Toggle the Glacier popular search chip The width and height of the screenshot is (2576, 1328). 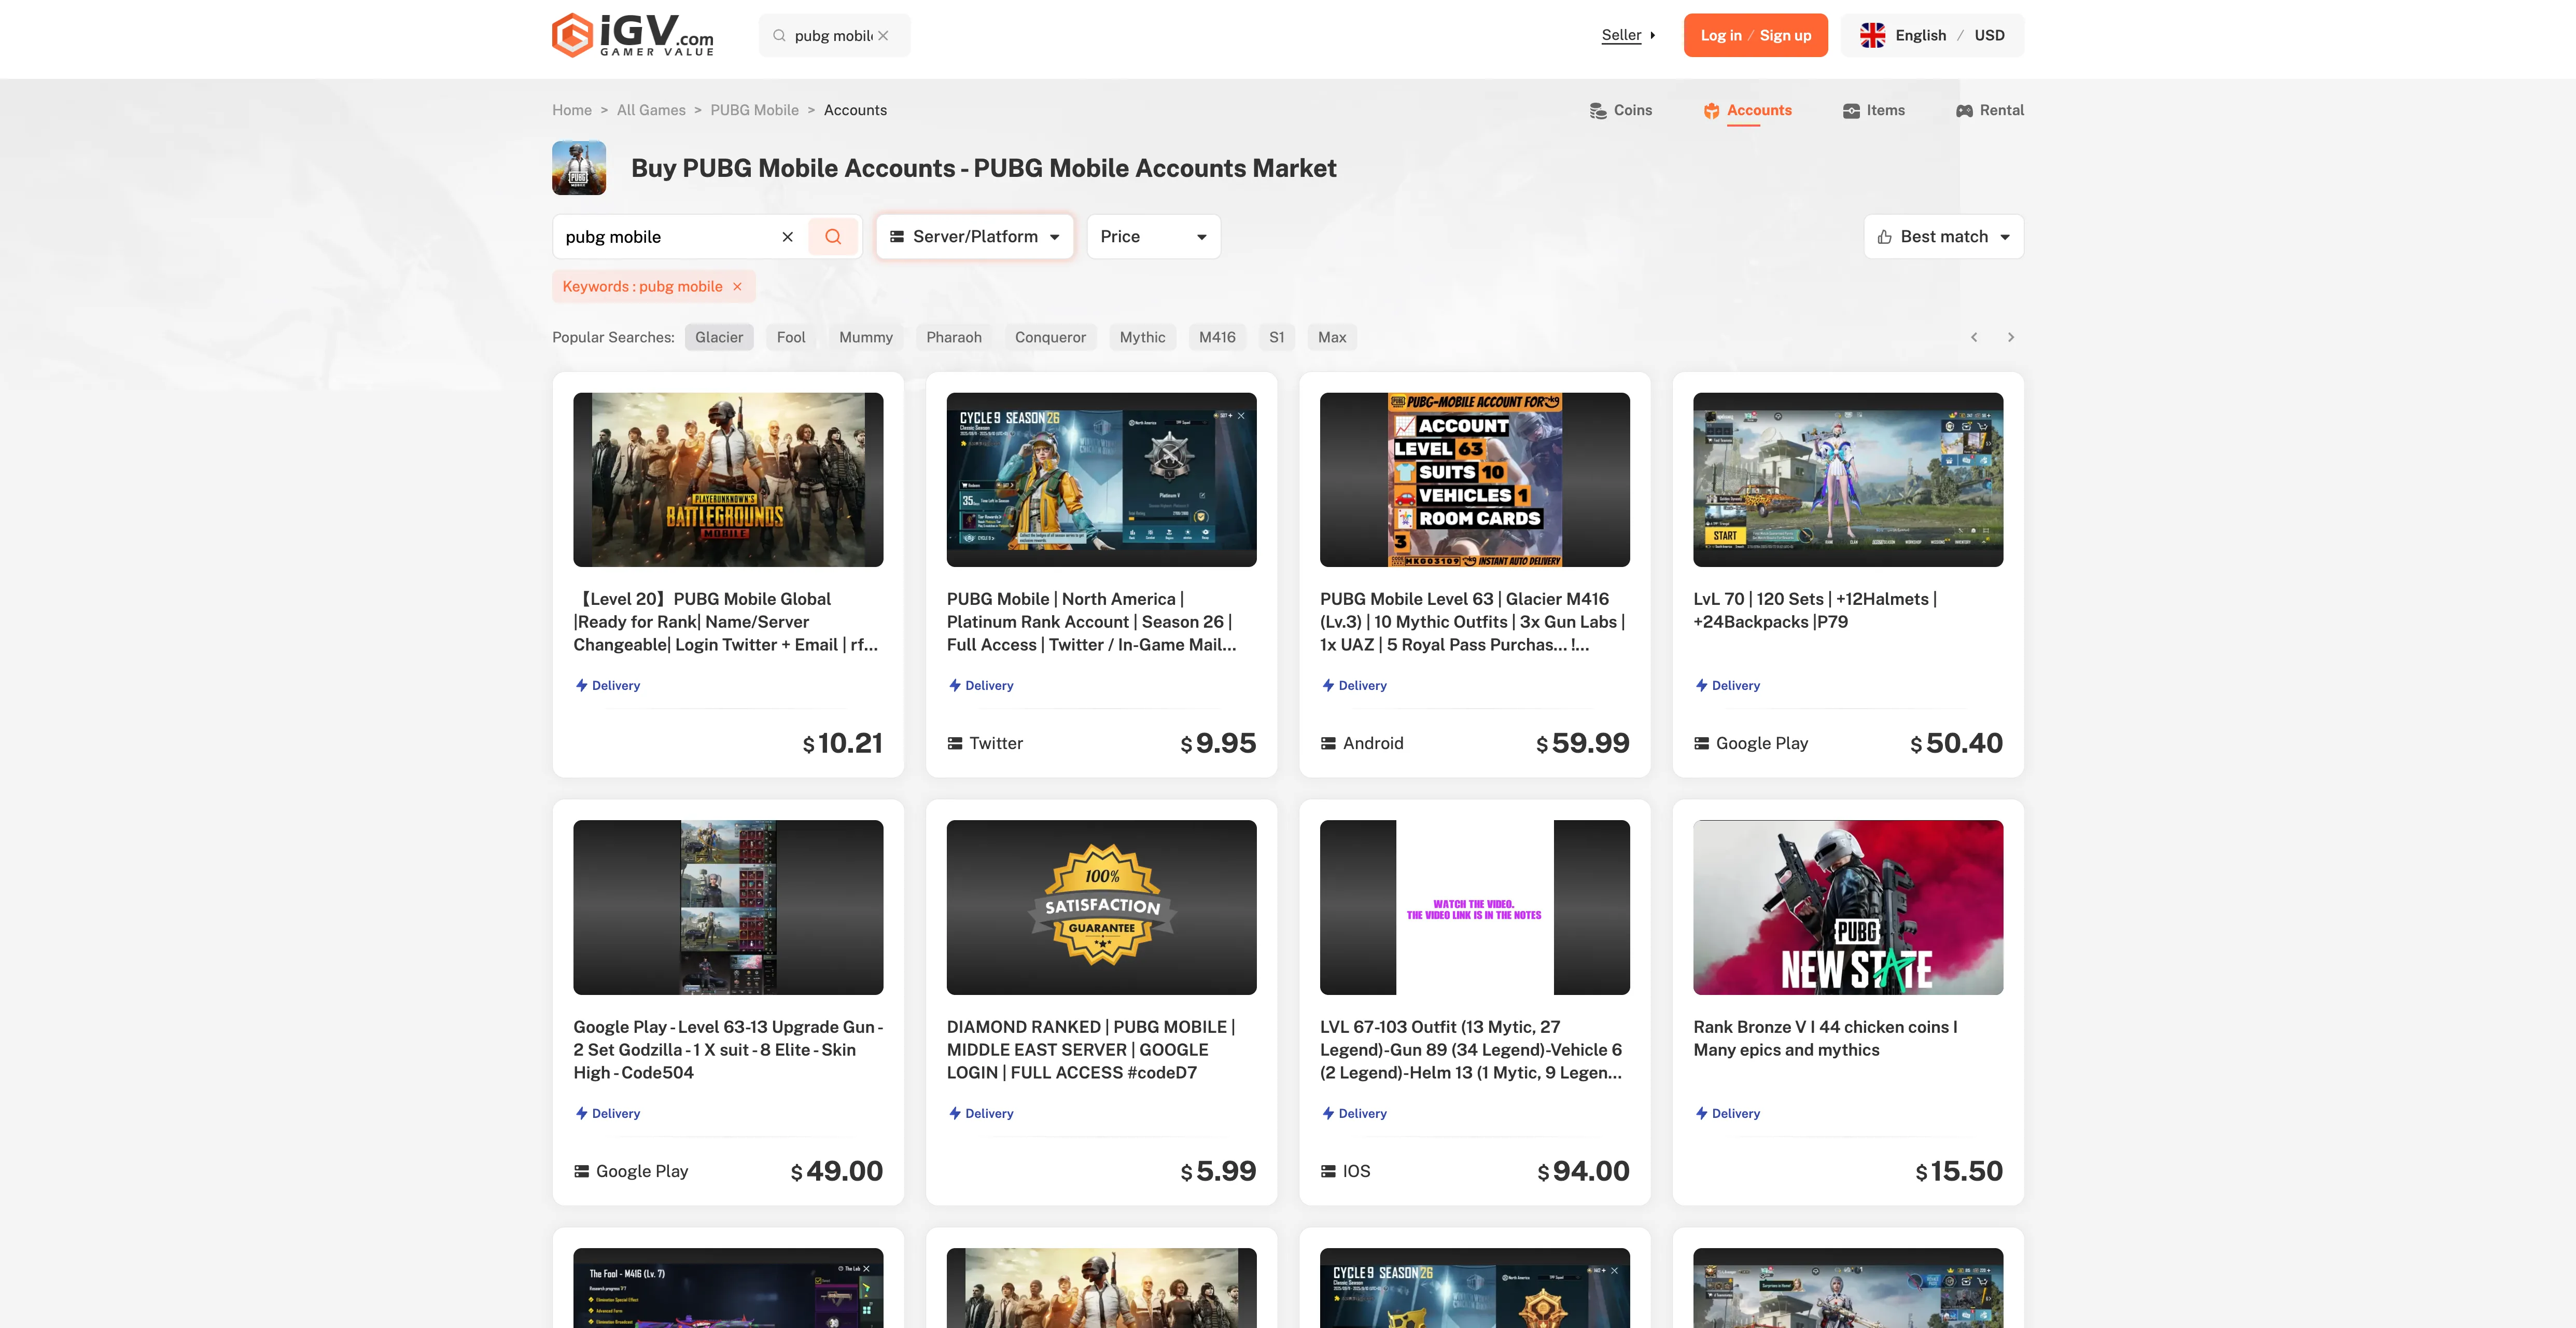click(x=718, y=337)
